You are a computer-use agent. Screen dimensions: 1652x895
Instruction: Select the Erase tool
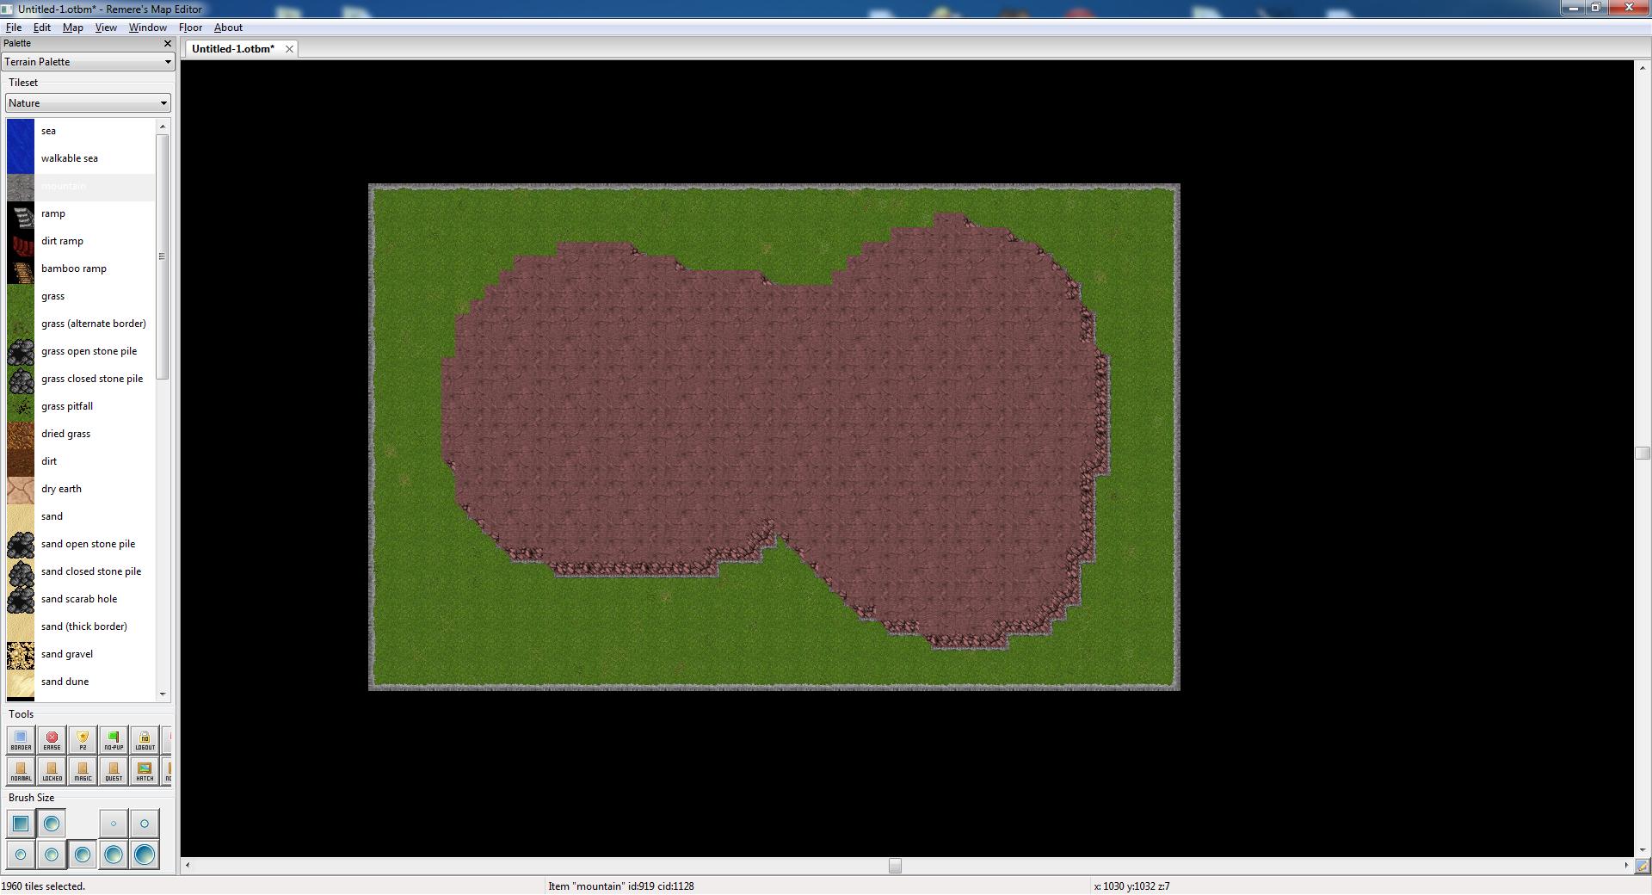pos(52,740)
